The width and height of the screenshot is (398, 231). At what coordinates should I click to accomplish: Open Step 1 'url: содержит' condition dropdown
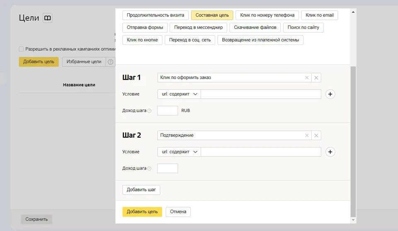pyautogui.click(x=179, y=94)
